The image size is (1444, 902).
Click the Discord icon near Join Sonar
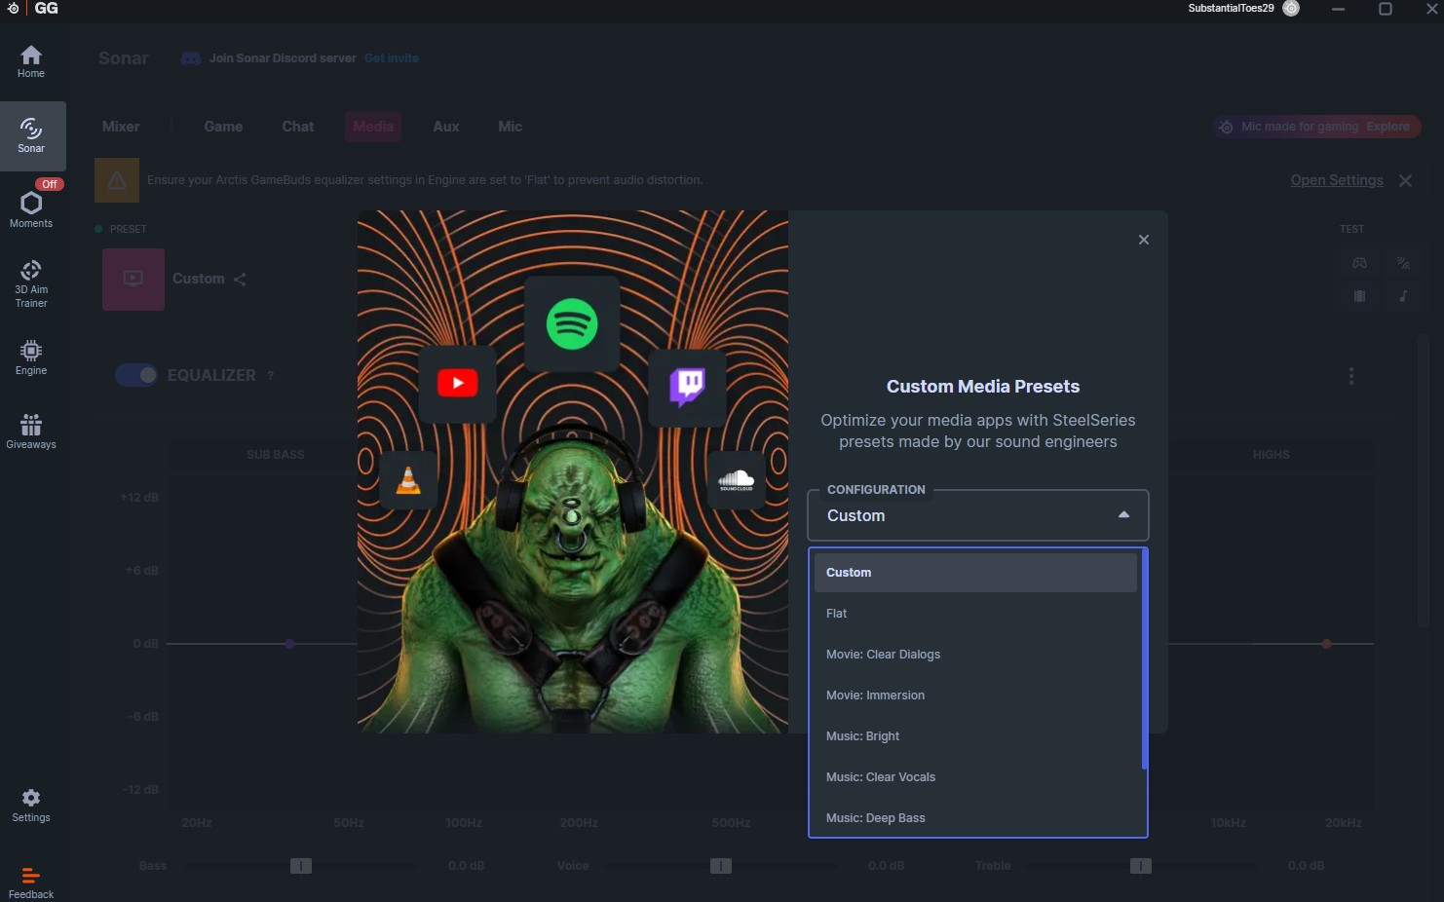click(191, 58)
